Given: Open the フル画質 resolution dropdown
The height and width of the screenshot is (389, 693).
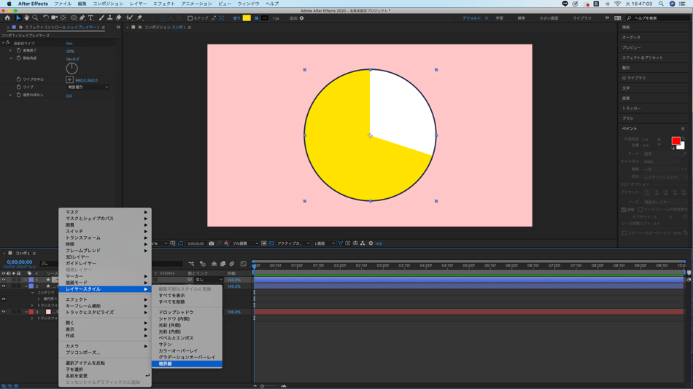Looking at the screenshot, I should click(245, 243).
